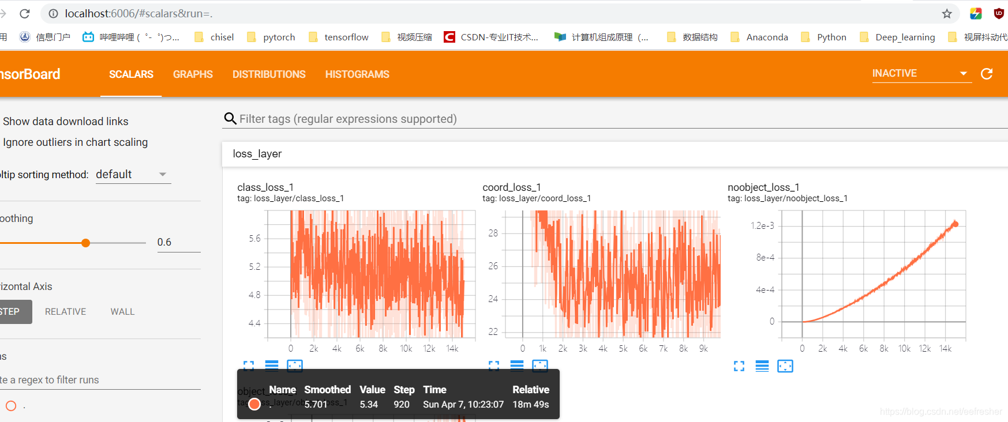
Task: Toggle the '.' run radio circle
Action: [11, 405]
